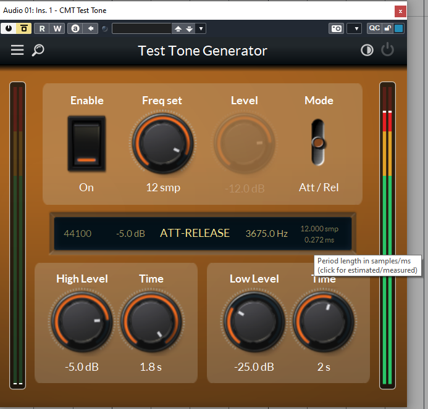Close the CMT Test Tone plugin window

click(x=400, y=12)
